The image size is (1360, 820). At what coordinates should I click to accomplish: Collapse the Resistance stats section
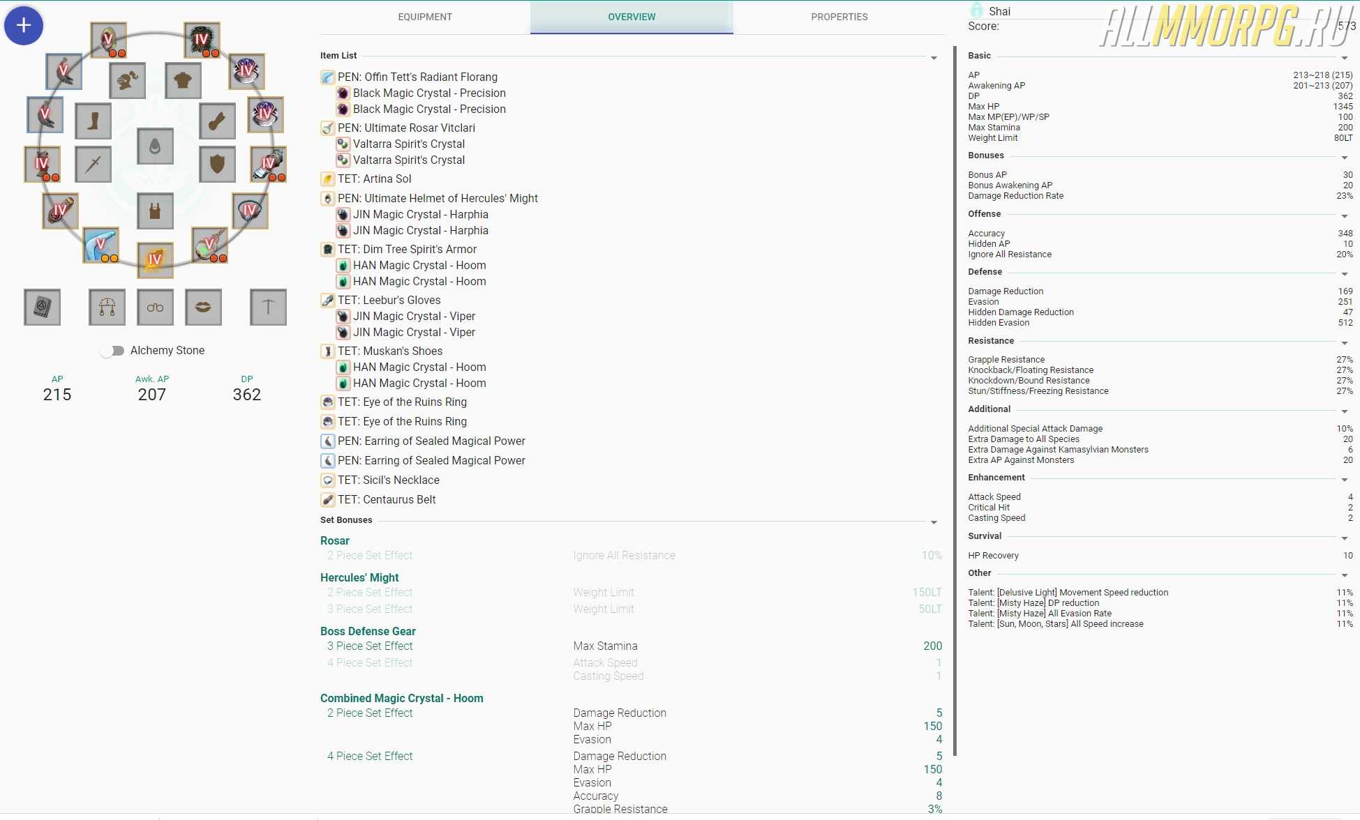coord(1345,343)
